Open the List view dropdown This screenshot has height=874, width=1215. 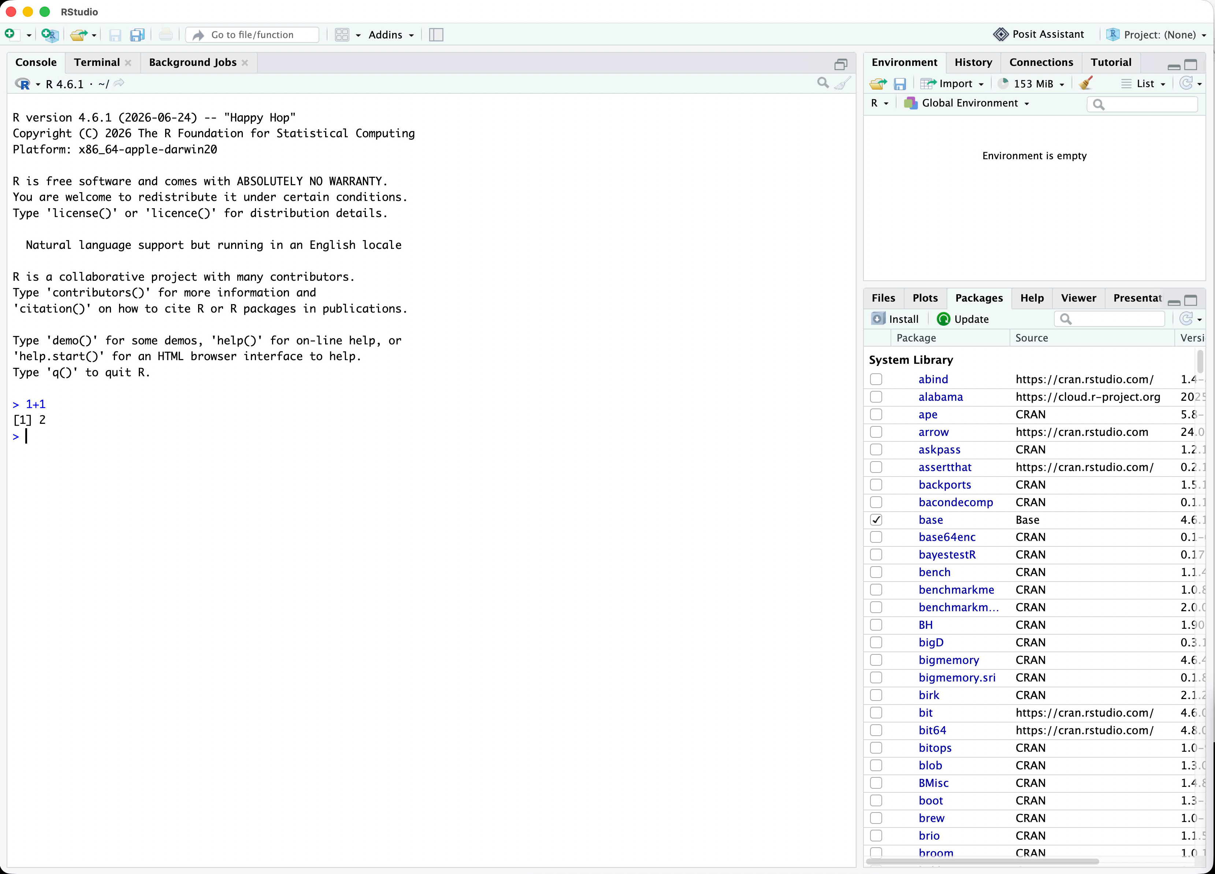tap(1143, 83)
